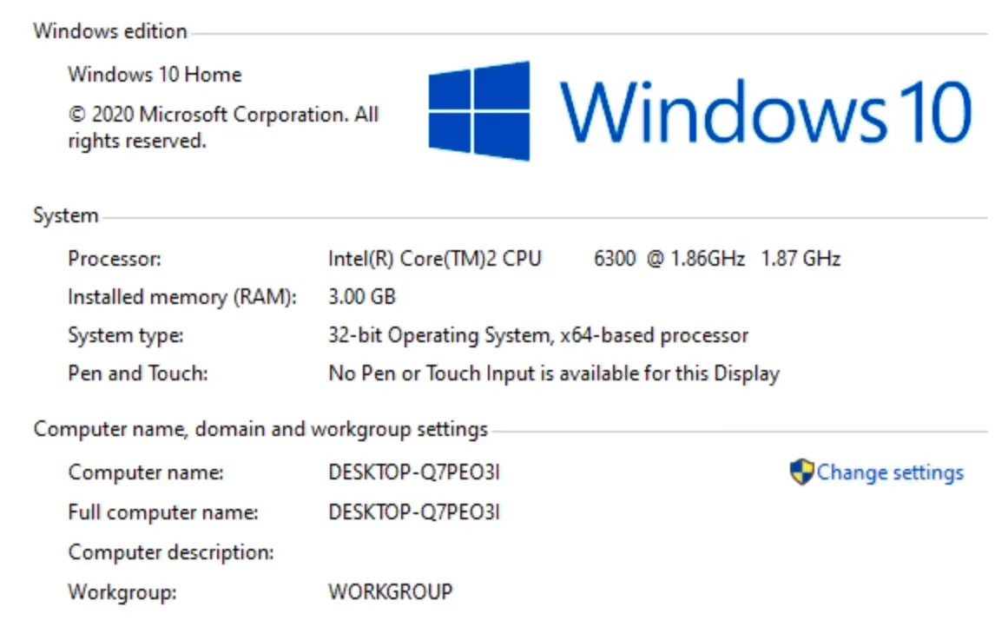Click the System type: label
This screenshot has width=995, height=634.
[126, 336]
